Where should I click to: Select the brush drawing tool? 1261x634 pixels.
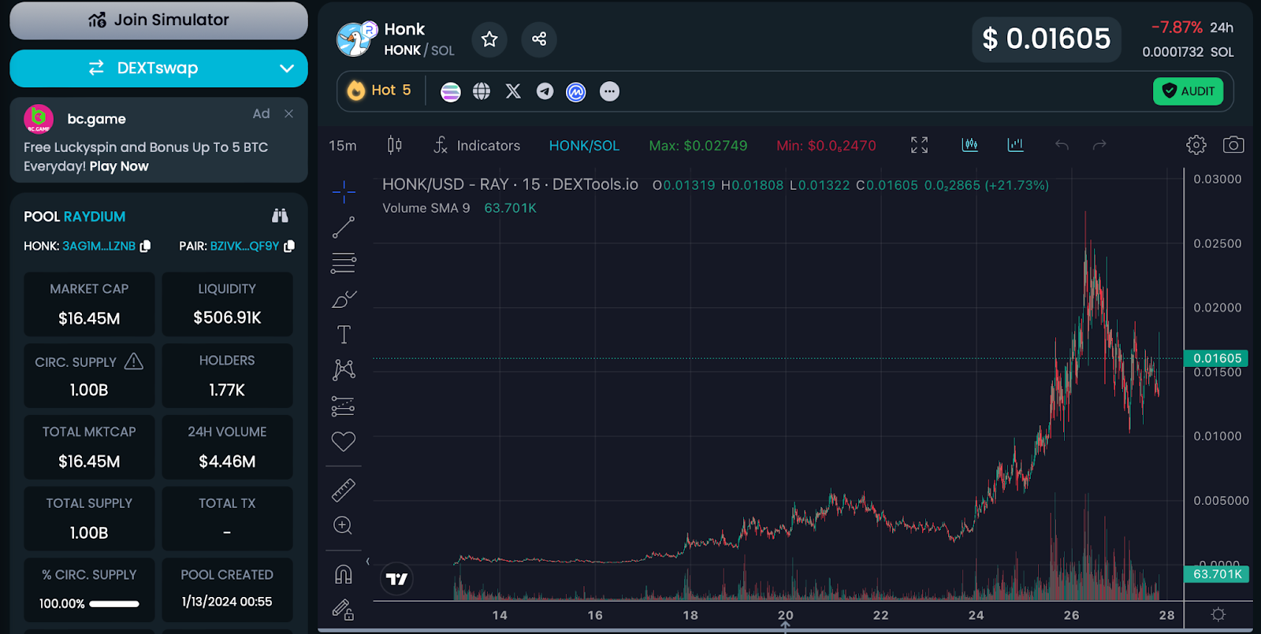(x=344, y=299)
